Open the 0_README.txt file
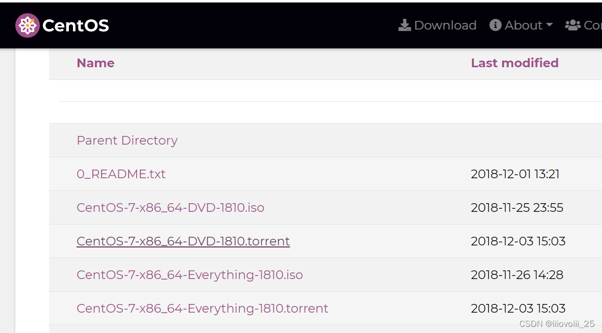Image resolution: width=602 pixels, height=333 pixels. (x=121, y=174)
